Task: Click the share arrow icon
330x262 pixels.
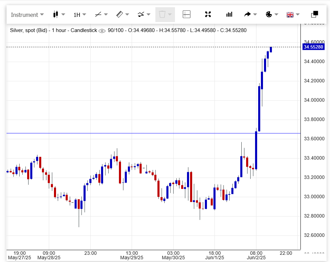Action: click(247, 14)
